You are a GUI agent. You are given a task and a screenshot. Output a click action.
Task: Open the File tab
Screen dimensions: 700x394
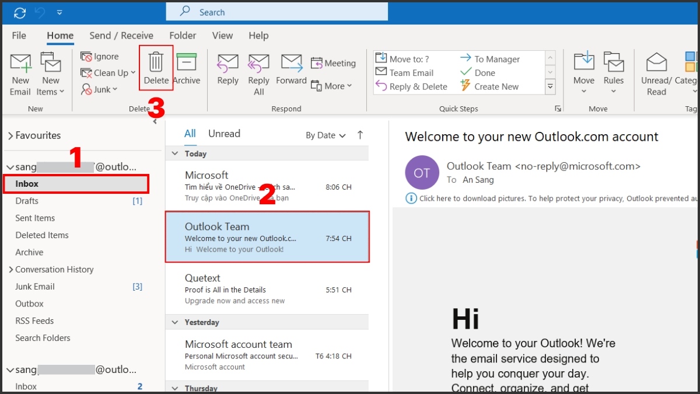19,36
